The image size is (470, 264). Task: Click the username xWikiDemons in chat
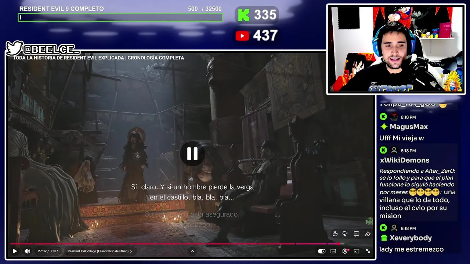[x=404, y=160]
